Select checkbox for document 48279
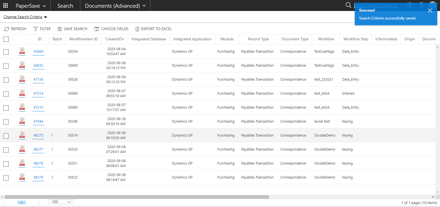This screenshot has width=440, height=207. point(6,178)
